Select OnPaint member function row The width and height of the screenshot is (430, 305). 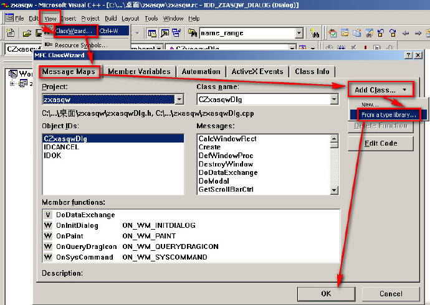(x=191, y=236)
